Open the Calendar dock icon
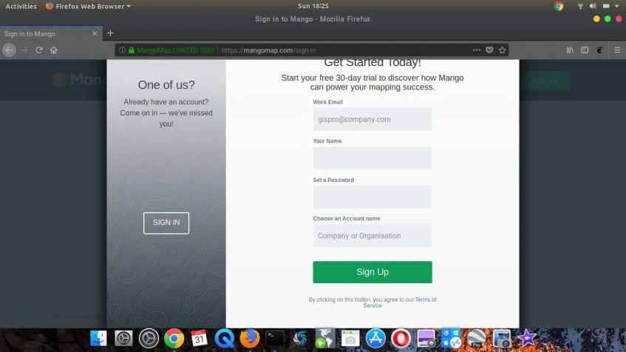Screen dimensions: 626x352 (x=199, y=339)
